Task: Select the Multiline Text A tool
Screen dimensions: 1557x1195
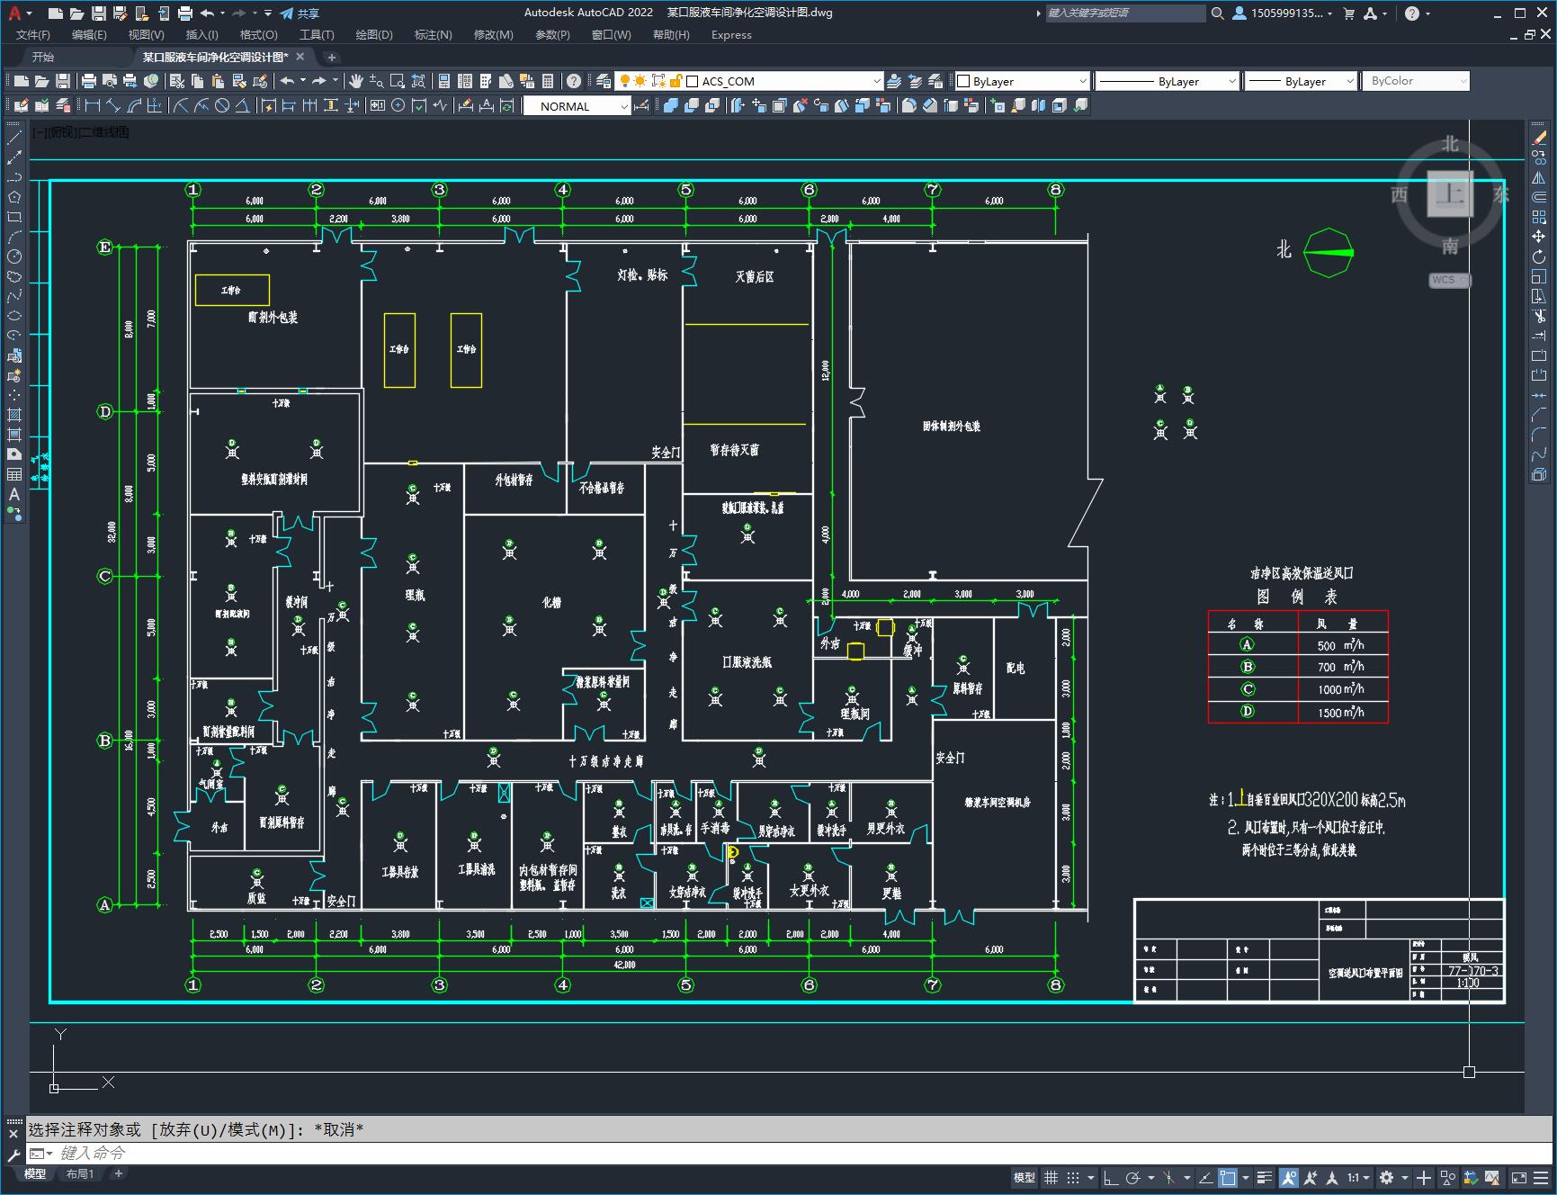Action: pos(14,494)
